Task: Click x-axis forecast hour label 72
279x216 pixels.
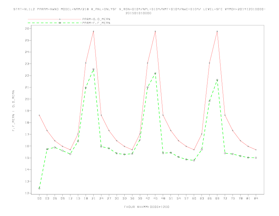Action: coord(225,198)
